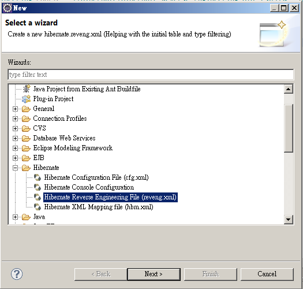Click the Cancel button
The width and height of the screenshot is (303, 289).
tap(267, 274)
